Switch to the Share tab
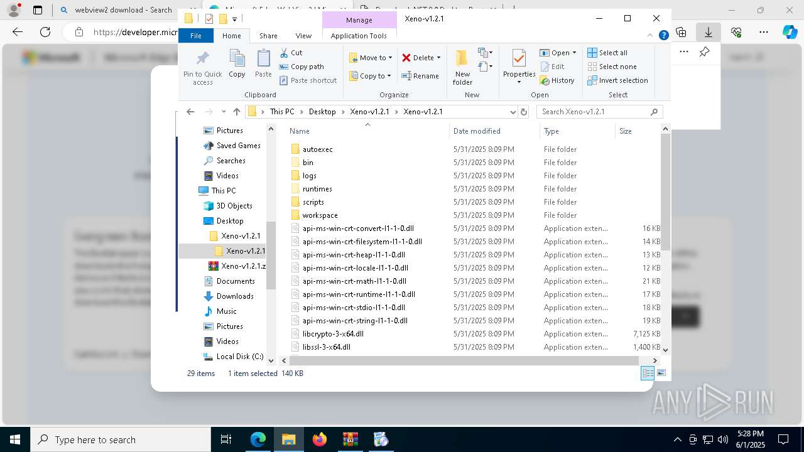This screenshot has height=452, width=804. [x=268, y=36]
